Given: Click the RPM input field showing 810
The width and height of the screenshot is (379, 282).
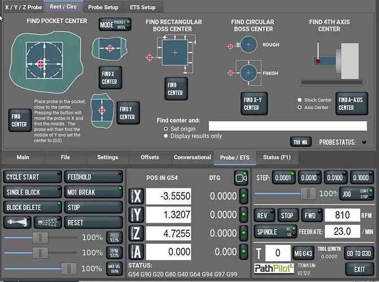Looking at the screenshot, I should 342,215.
